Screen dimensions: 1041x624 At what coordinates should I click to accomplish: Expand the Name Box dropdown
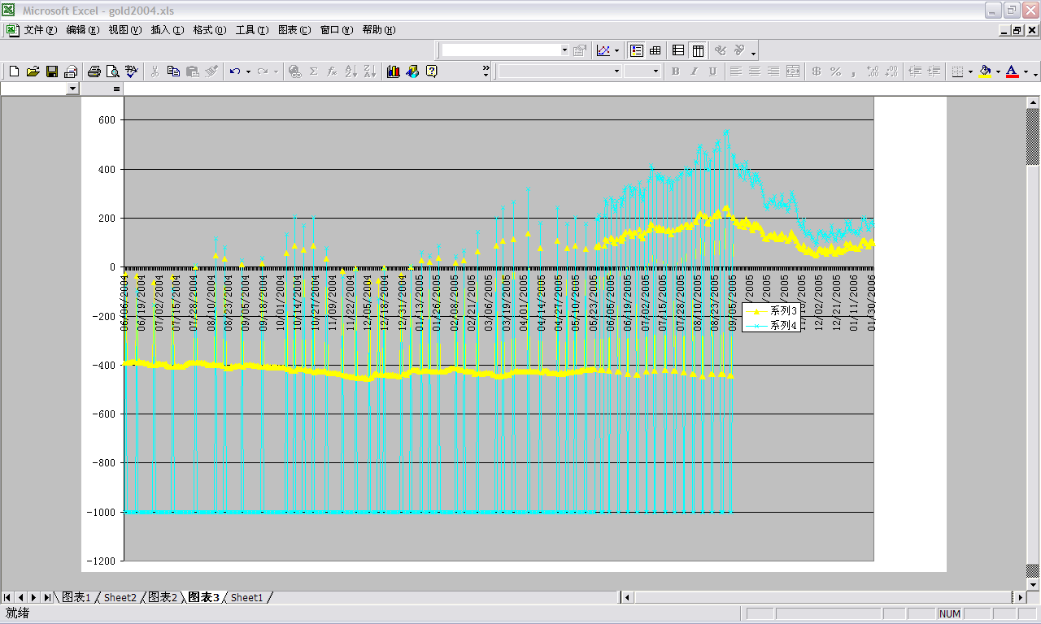(72, 88)
